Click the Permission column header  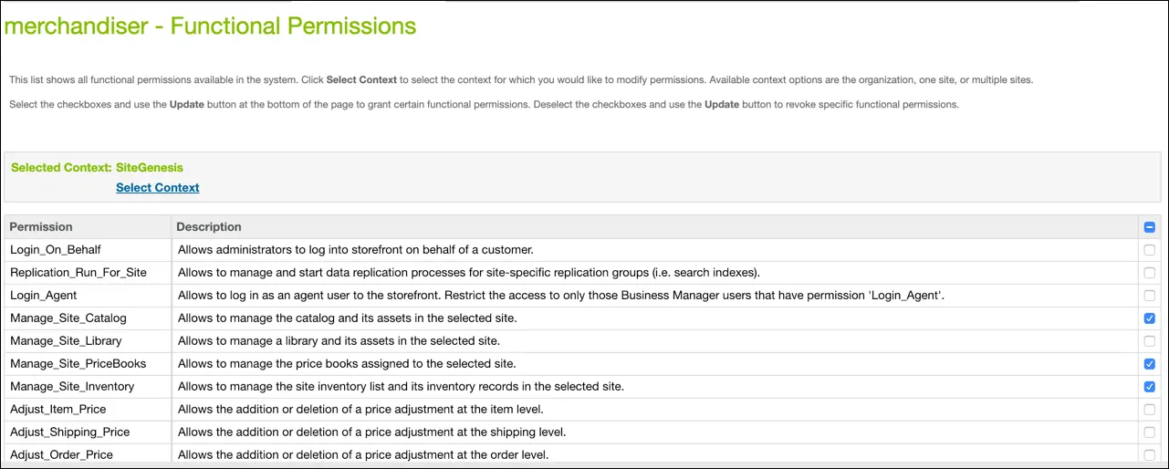41,227
